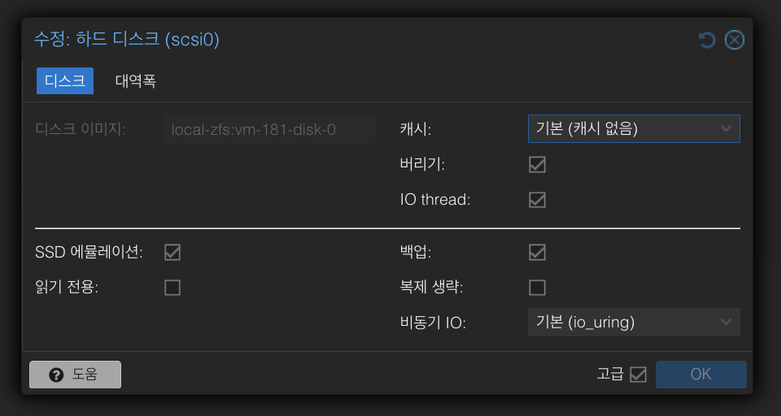Image resolution: width=781 pixels, height=416 pixels.
Task: Switch to the 디스크 tab
Action: click(65, 81)
